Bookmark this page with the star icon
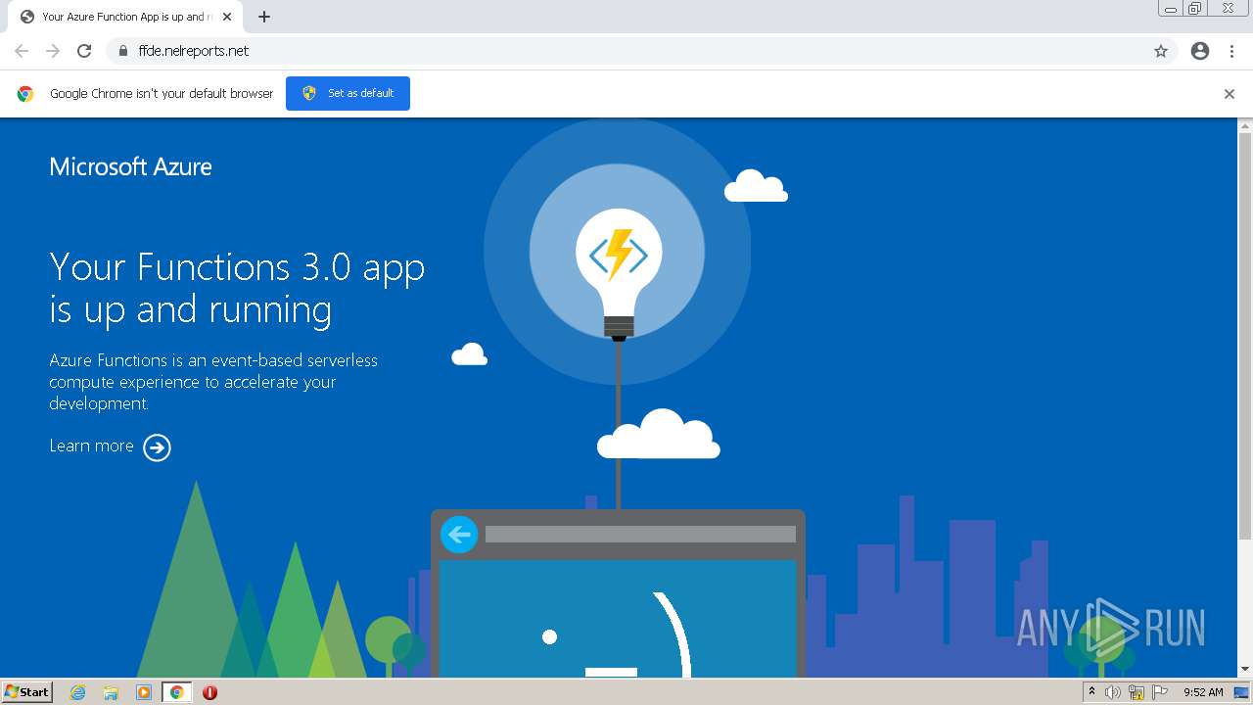 1161,51
